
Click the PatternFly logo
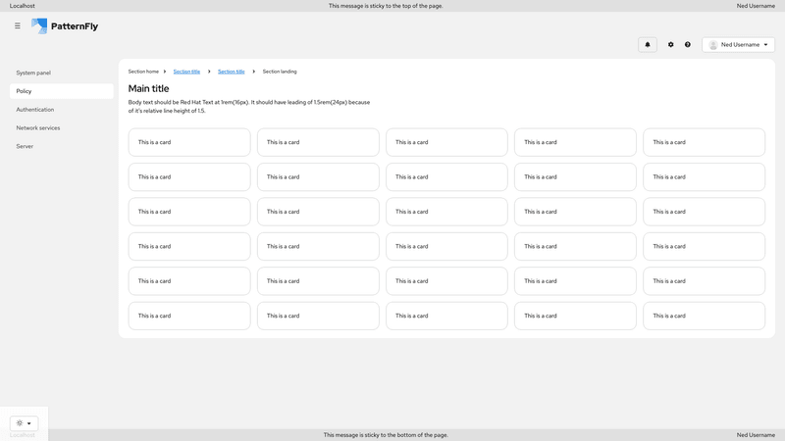point(65,26)
